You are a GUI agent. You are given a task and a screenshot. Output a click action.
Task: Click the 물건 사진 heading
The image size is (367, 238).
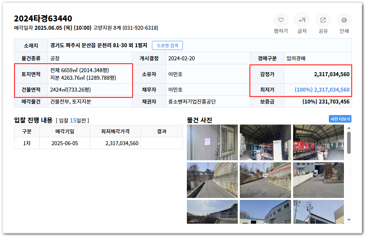(x=200, y=120)
